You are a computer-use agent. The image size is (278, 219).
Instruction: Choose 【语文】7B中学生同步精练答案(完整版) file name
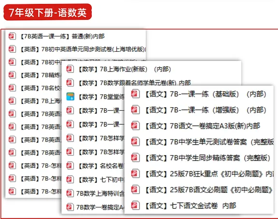[x=208, y=158]
